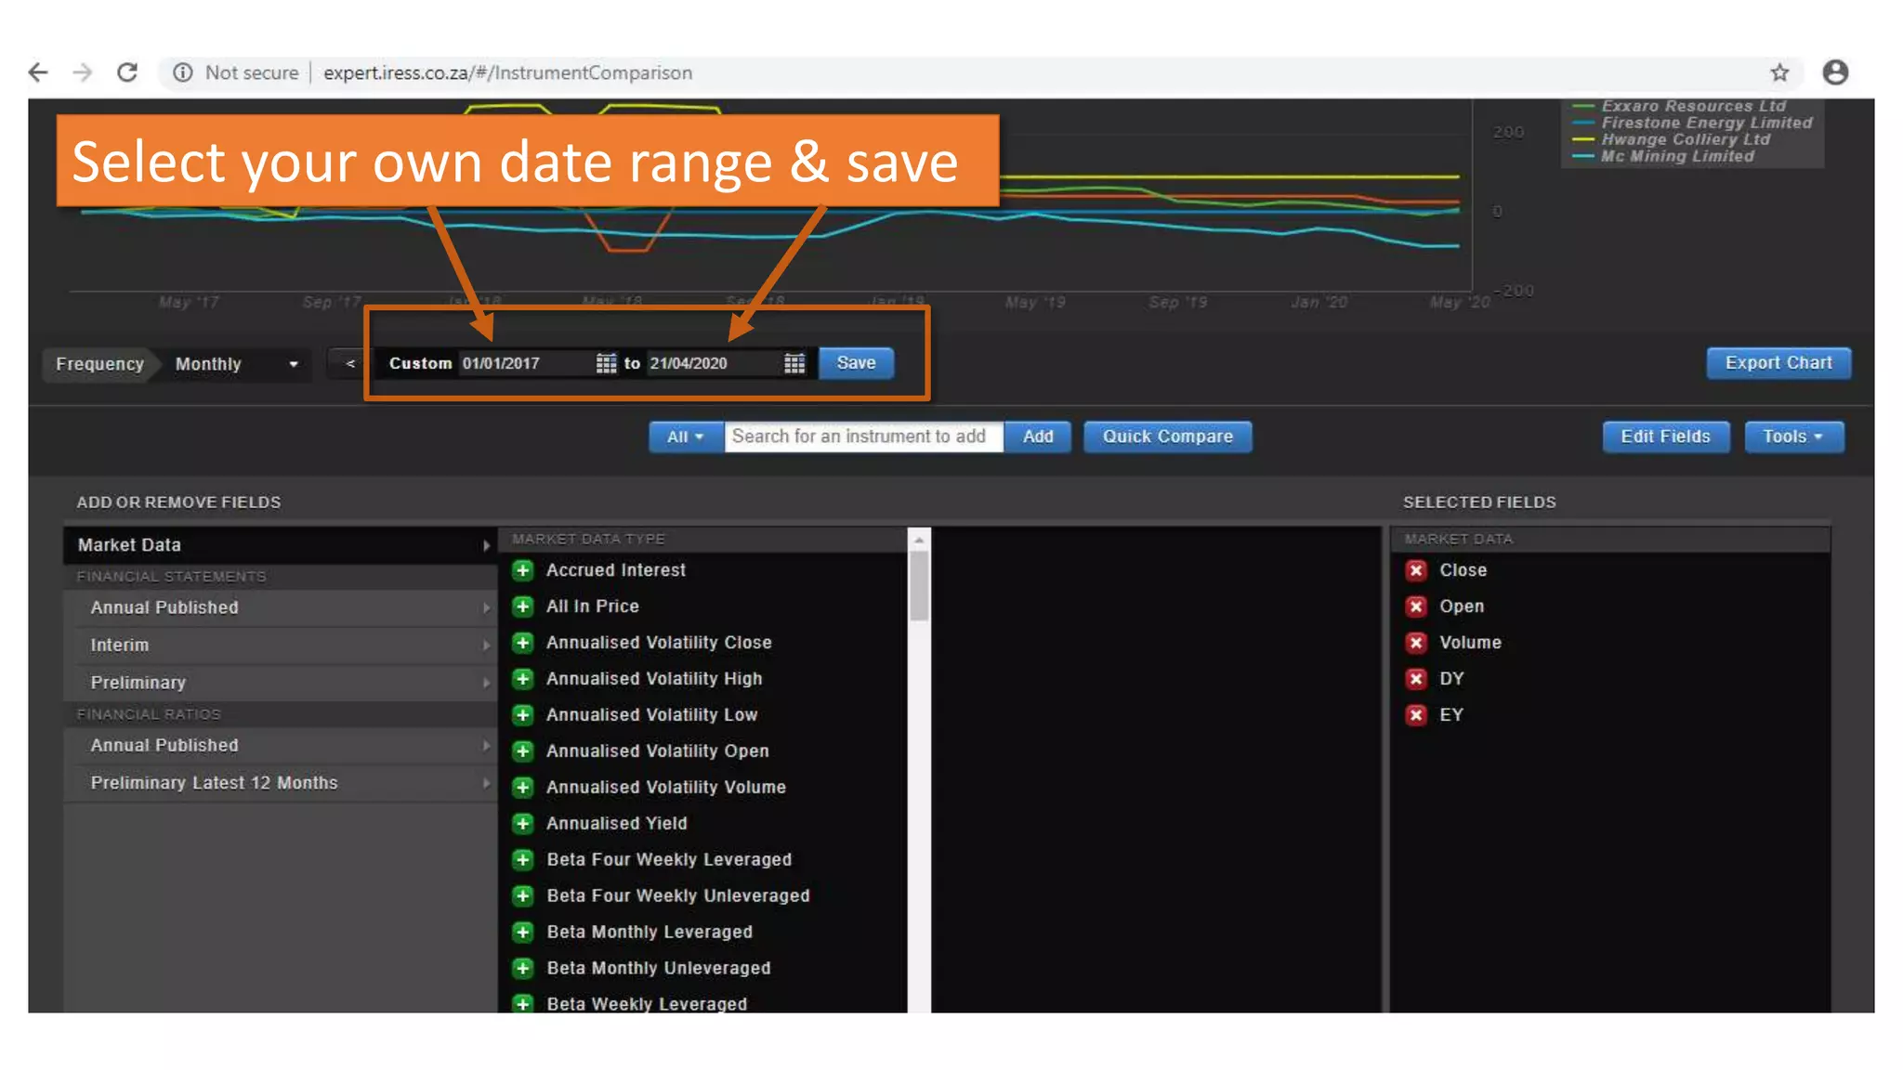Open the start date calendar picker
Screen dimensions: 1903x1070
(x=606, y=363)
